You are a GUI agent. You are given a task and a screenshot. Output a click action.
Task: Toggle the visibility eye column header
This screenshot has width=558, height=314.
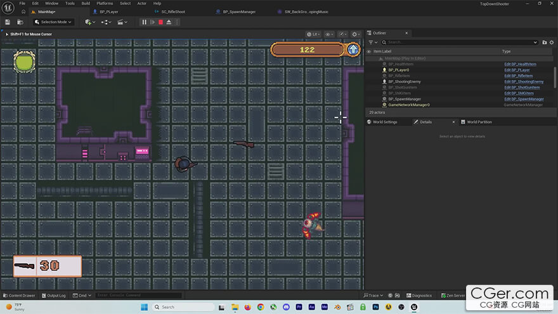(x=368, y=51)
